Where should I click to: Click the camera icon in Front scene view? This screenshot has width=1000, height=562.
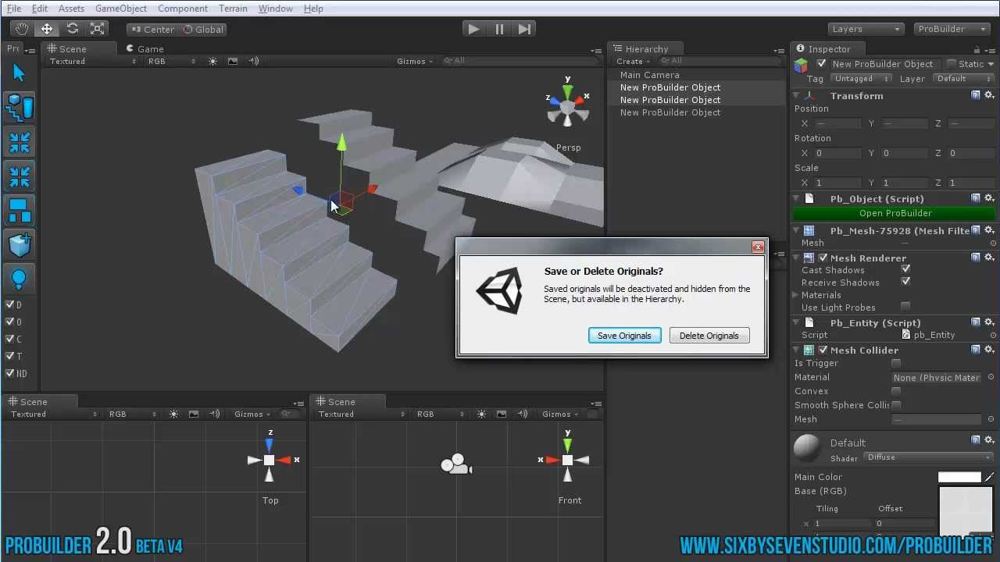(x=456, y=465)
